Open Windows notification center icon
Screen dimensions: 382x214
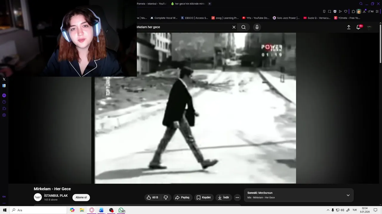pyautogui.click(x=375, y=210)
